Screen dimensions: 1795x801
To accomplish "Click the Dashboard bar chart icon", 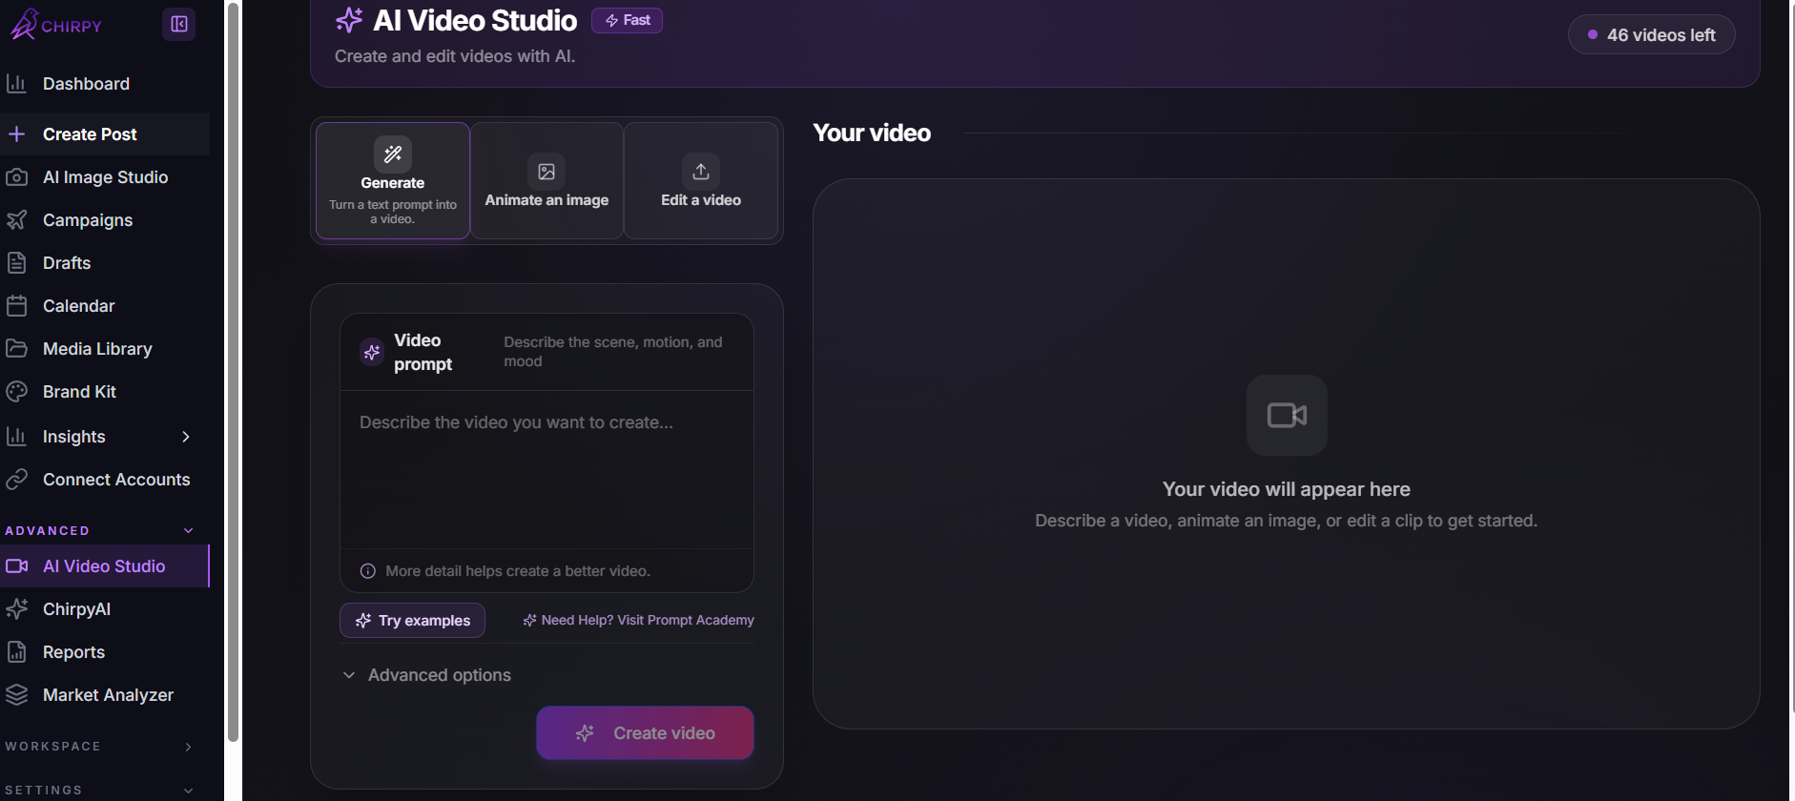I will tap(16, 83).
